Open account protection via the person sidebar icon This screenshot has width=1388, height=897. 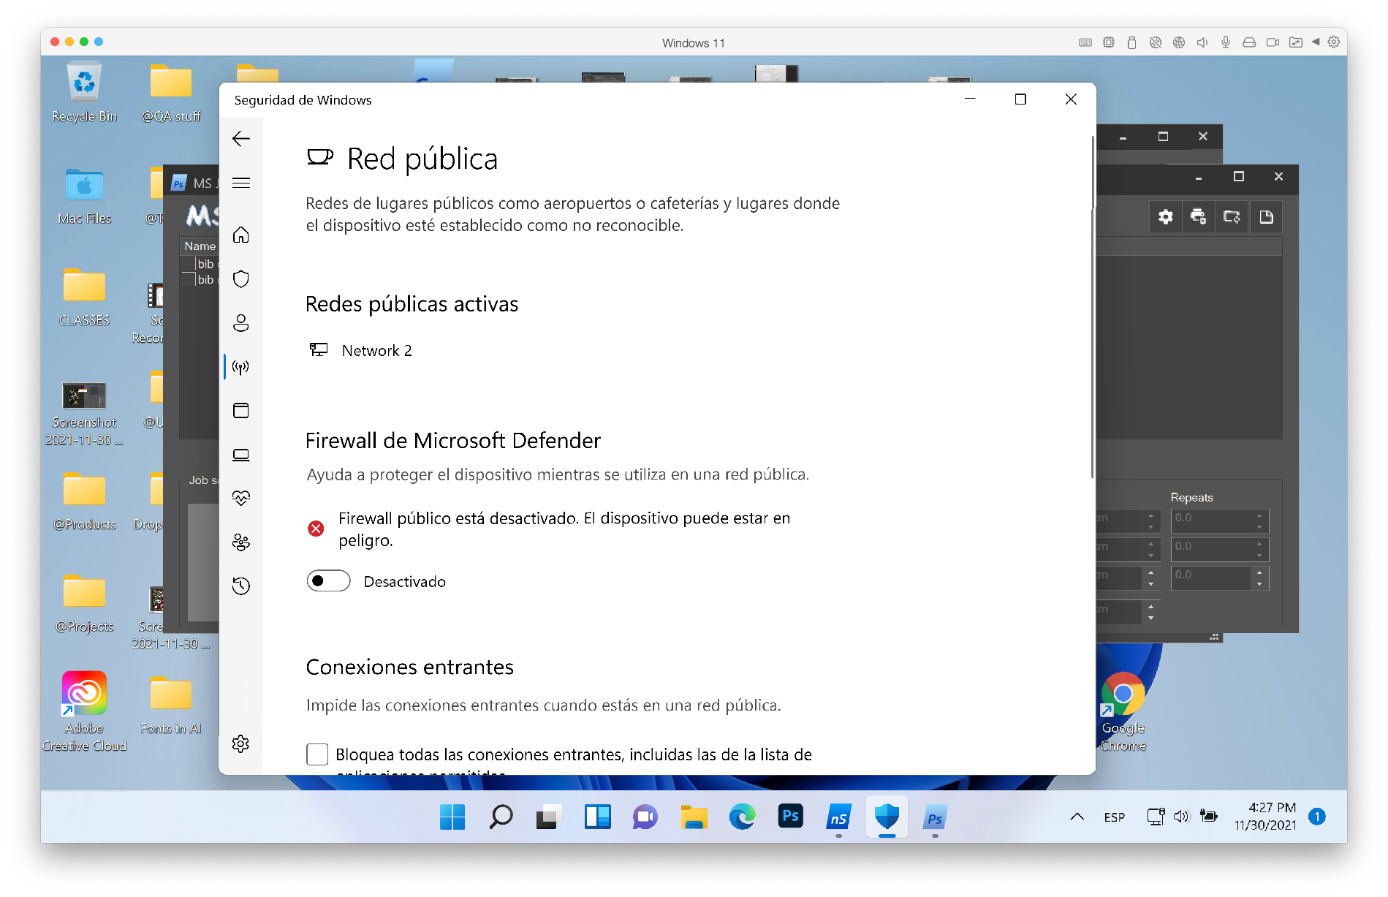tap(241, 322)
